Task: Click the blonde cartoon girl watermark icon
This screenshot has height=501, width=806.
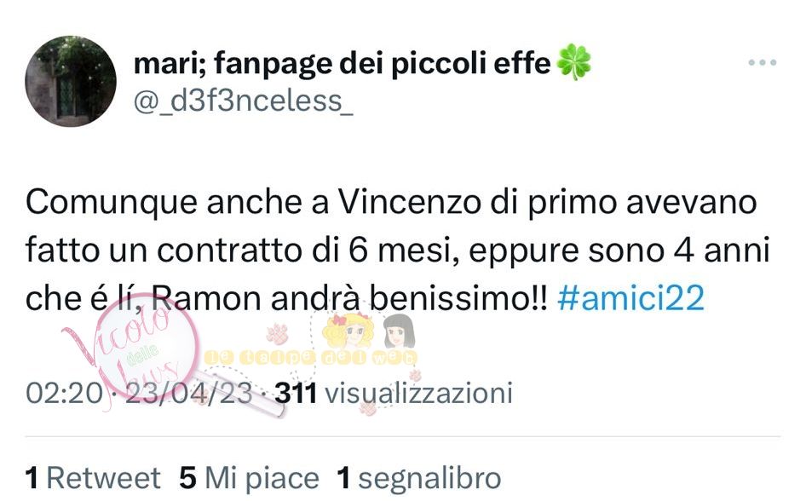Action: click(x=348, y=331)
